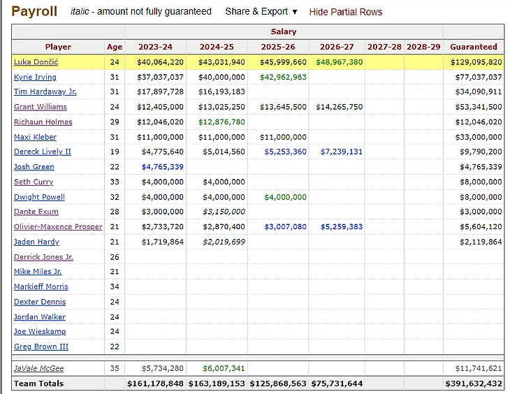The height and width of the screenshot is (394, 510).
Task: Open Luka Dončić player page
Action: click(41, 62)
